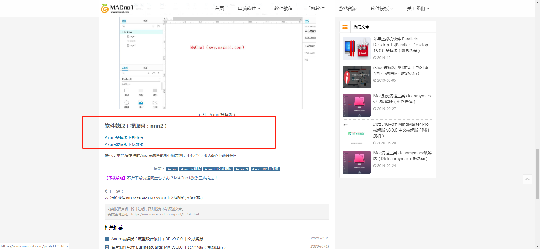Open the Mac清理工具 cleanmymacx破解 article link
The width and height of the screenshot is (540, 249).
pyautogui.click(x=402, y=156)
